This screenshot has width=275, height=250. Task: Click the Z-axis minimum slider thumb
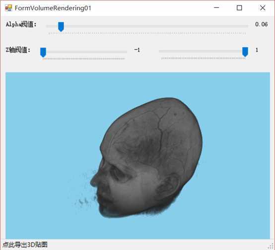[43, 52]
